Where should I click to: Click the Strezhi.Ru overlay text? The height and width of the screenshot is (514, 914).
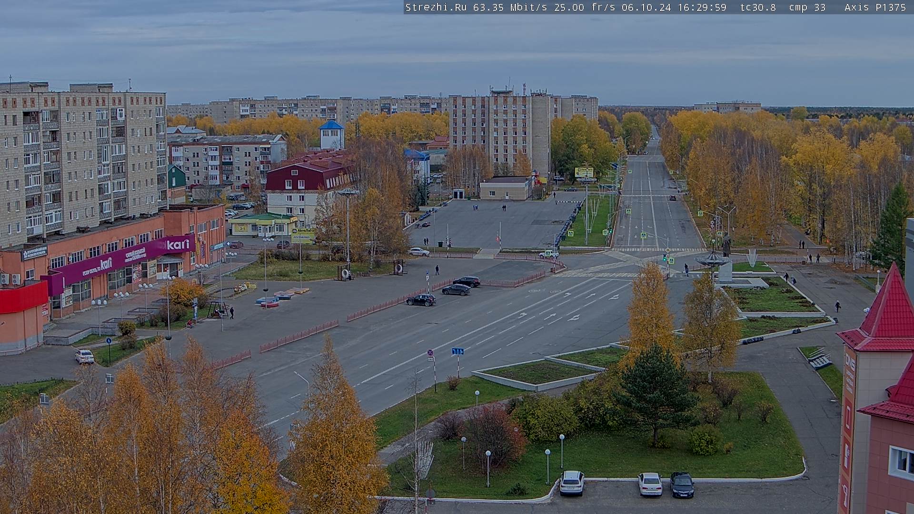click(436, 7)
